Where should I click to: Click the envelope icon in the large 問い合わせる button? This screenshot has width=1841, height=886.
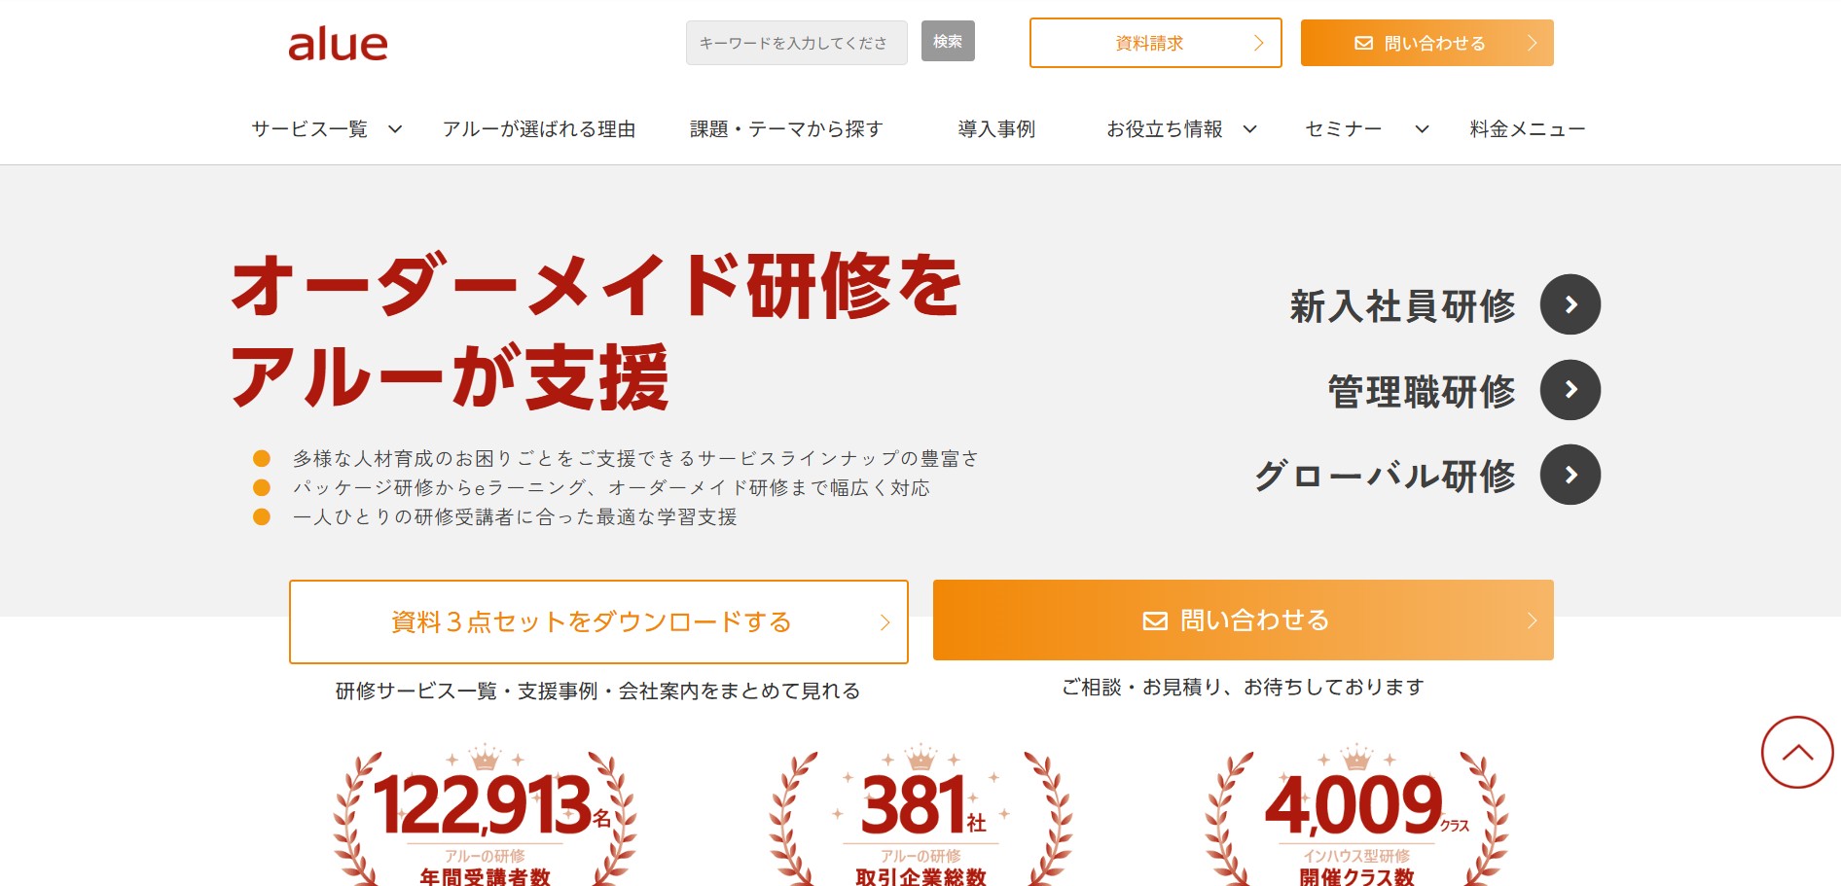pyautogui.click(x=1154, y=620)
